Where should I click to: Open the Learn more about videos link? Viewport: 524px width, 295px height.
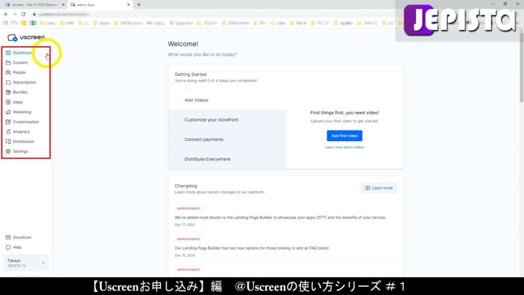344,146
